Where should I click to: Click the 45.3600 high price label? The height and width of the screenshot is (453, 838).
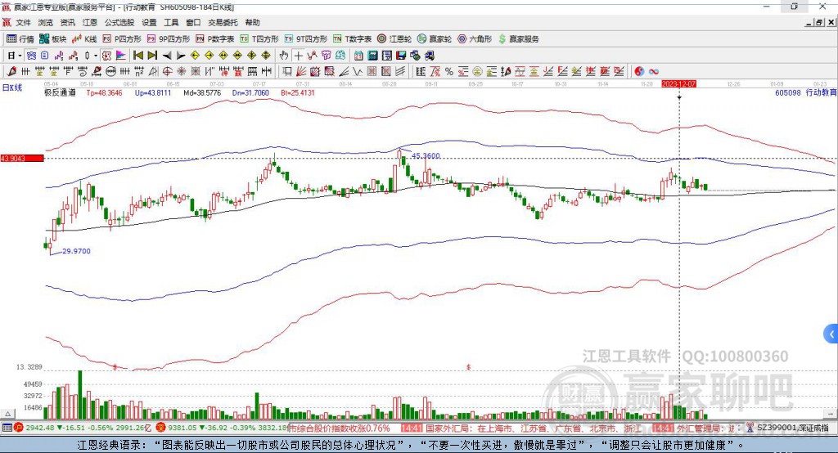(x=426, y=156)
